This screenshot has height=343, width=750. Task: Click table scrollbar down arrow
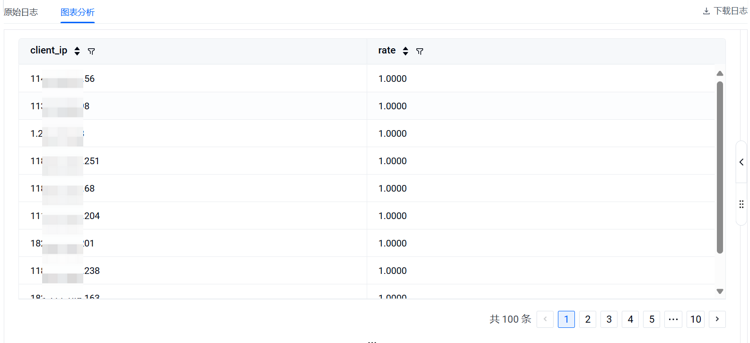(x=720, y=291)
